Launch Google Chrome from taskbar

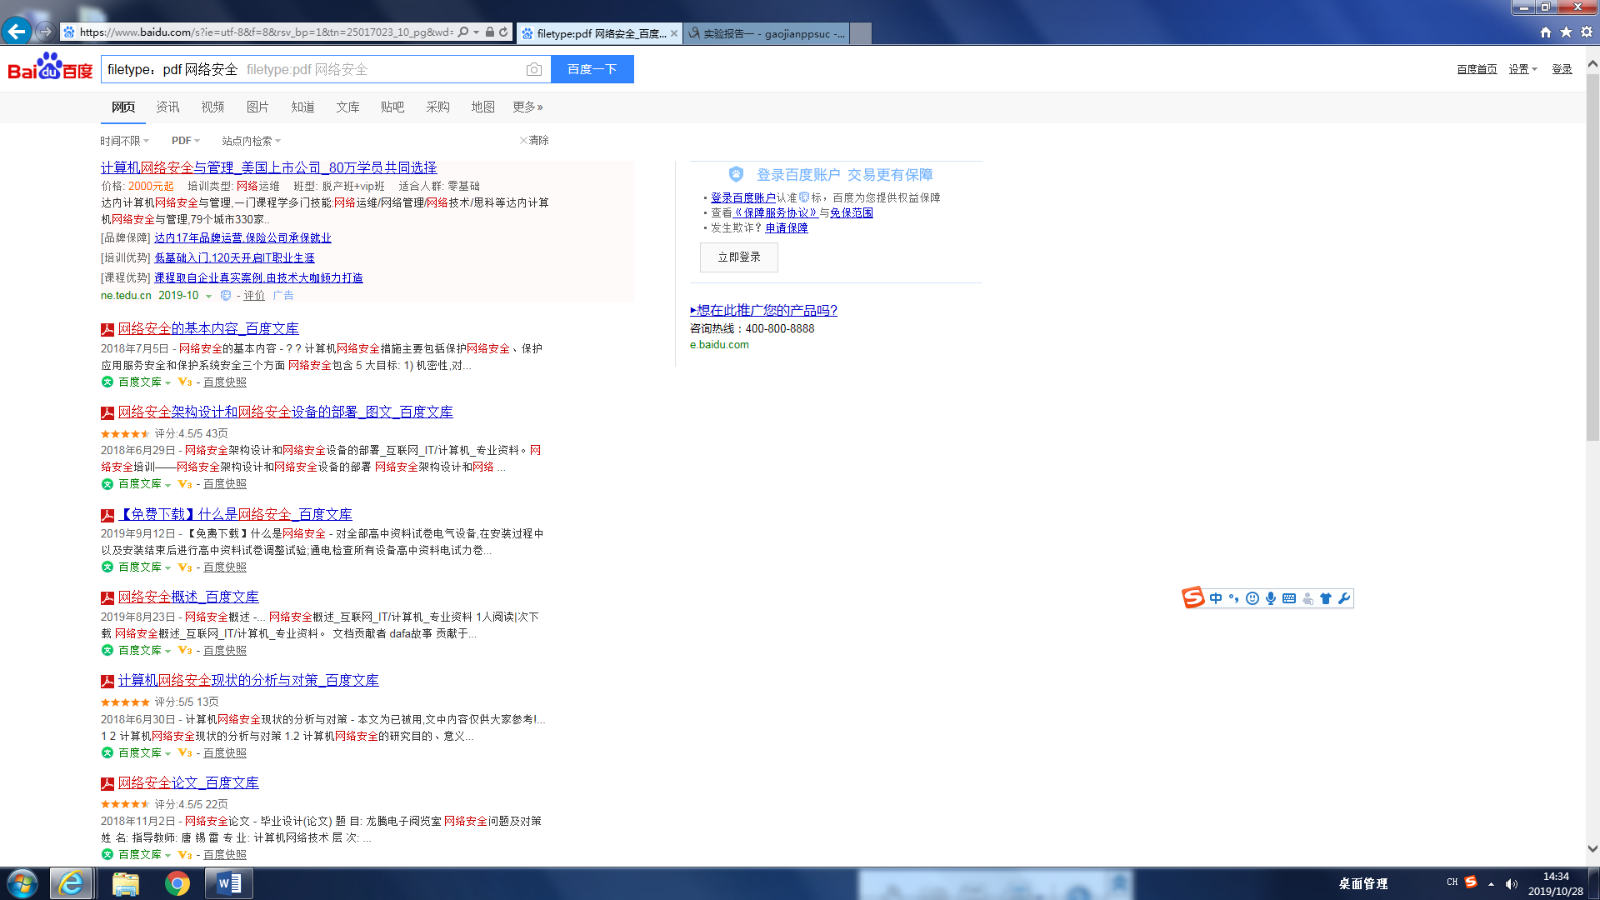[x=177, y=883]
